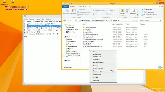Viewport: 165px width, 92px height.
Task: Click Создать папку icon
Action: click(x=123, y=12)
